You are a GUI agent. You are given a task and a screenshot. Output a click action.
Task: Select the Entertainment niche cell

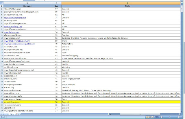121,84
